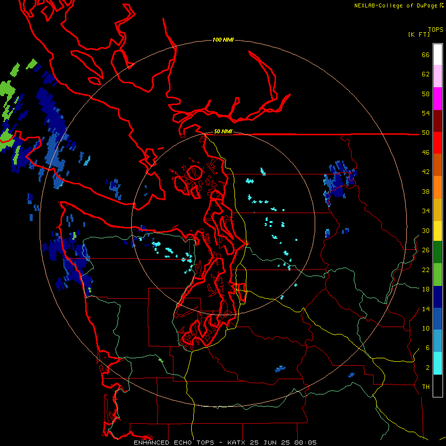Click the dark green legend swatch
This screenshot has width=446, height=446.
pos(438,252)
